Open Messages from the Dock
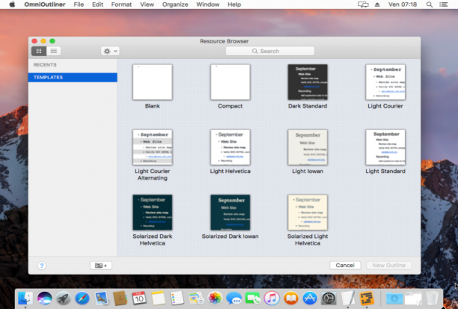Viewport: 458px width, 309px height. [x=234, y=299]
